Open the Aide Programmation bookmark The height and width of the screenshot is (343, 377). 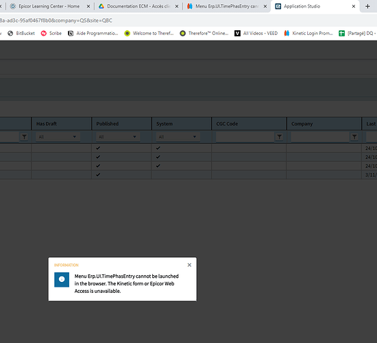pyautogui.click(x=93, y=33)
